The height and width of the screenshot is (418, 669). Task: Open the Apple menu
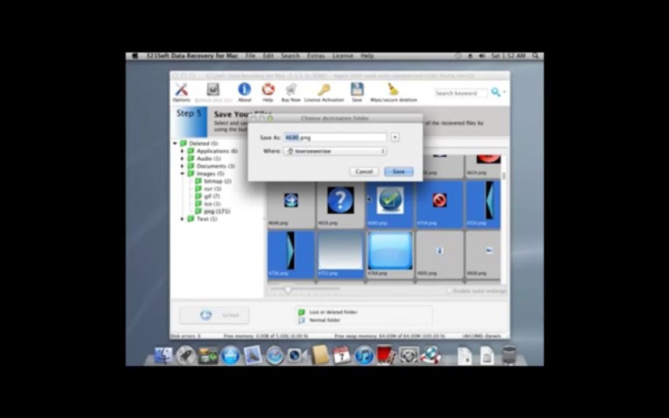(135, 56)
